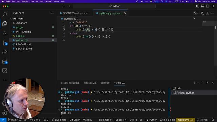The image size is (217, 122).
Task: Toggle secondary sidebar visibility
Action: coord(208,6)
